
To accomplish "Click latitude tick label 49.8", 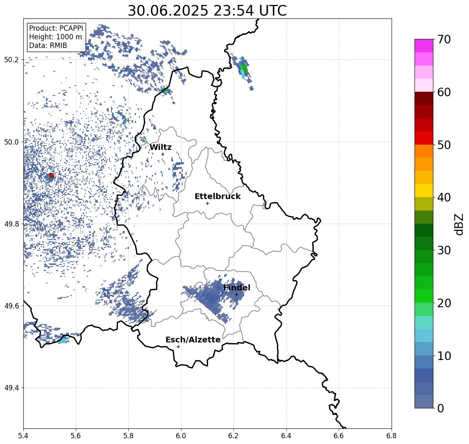I will [11, 224].
